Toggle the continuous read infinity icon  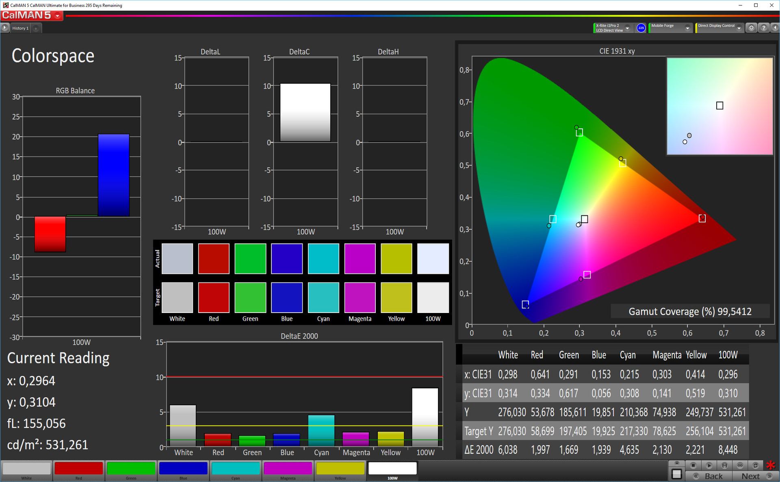740,465
